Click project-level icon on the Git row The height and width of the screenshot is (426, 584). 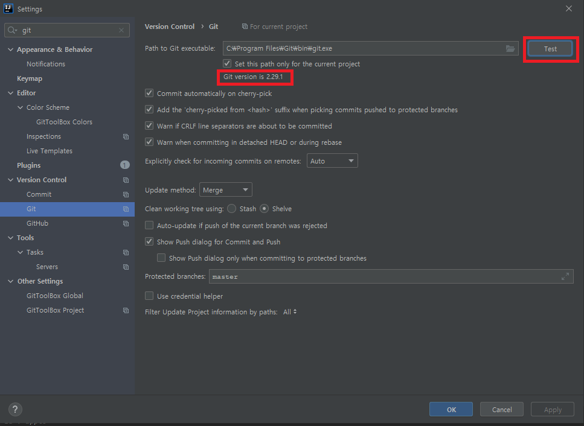(126, 209)
